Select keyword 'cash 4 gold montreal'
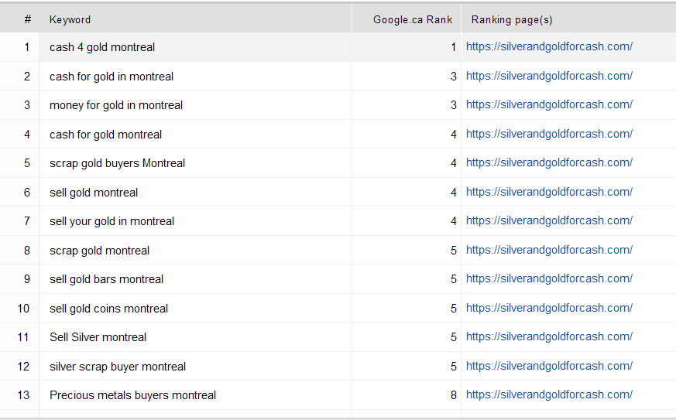The image size is (676, 420). (x=102, y=47)
